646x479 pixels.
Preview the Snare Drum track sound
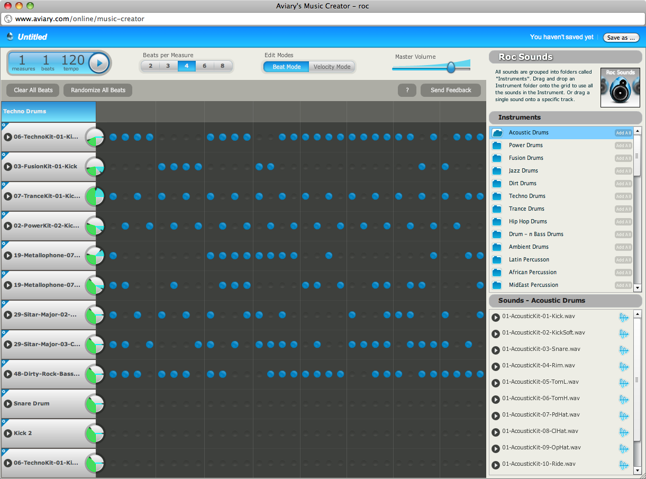coord(8,404)
